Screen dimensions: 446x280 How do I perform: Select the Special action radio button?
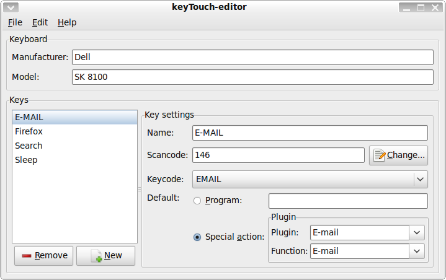pyautogui.click(x=197, y=237)
